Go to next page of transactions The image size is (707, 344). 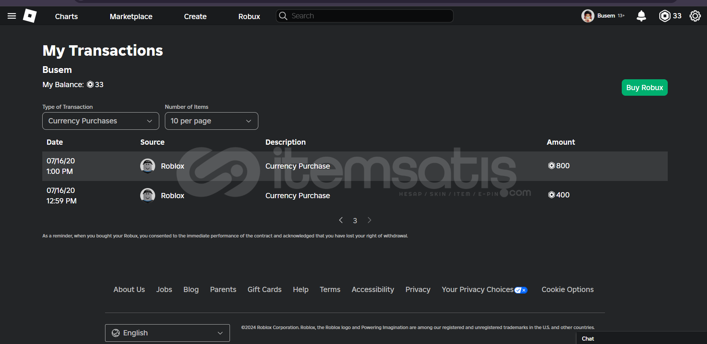[369, 220]
